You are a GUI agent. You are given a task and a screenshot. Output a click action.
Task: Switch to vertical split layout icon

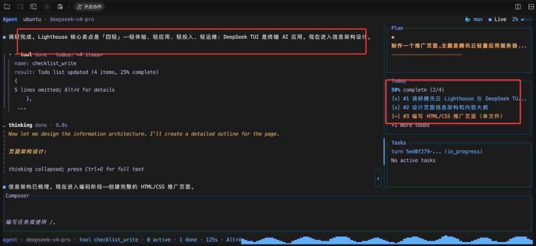(518, 7)
